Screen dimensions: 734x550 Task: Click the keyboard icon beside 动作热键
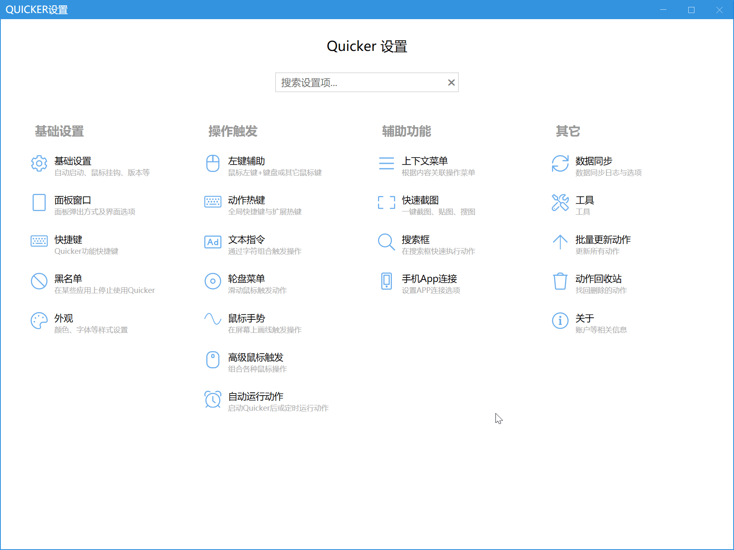pos(213,202)
